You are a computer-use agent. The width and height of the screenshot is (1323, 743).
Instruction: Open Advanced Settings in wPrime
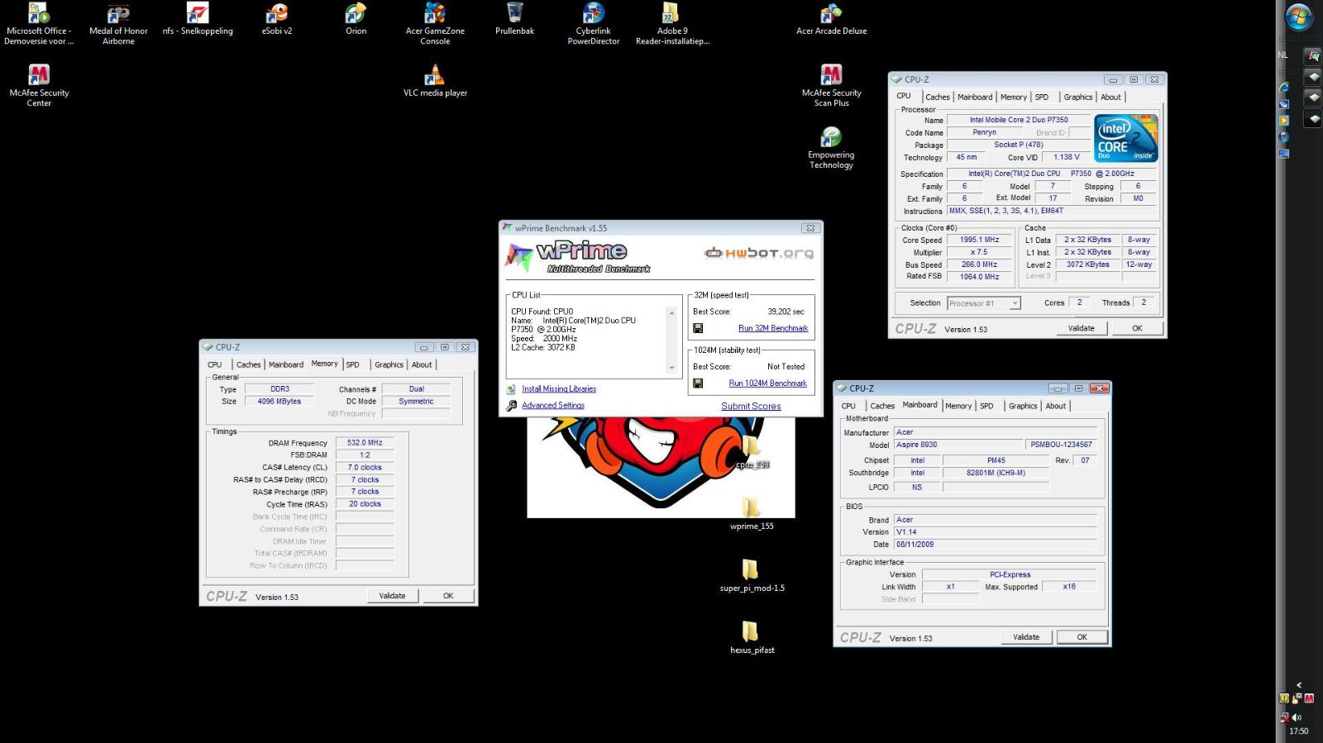click(553, 406)
